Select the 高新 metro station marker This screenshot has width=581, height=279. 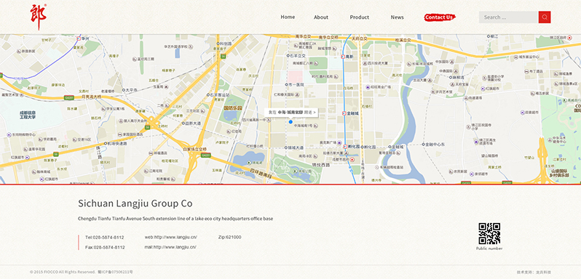coord(343,57)
